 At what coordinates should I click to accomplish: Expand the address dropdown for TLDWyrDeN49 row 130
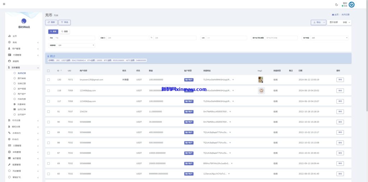pos(233,80)
